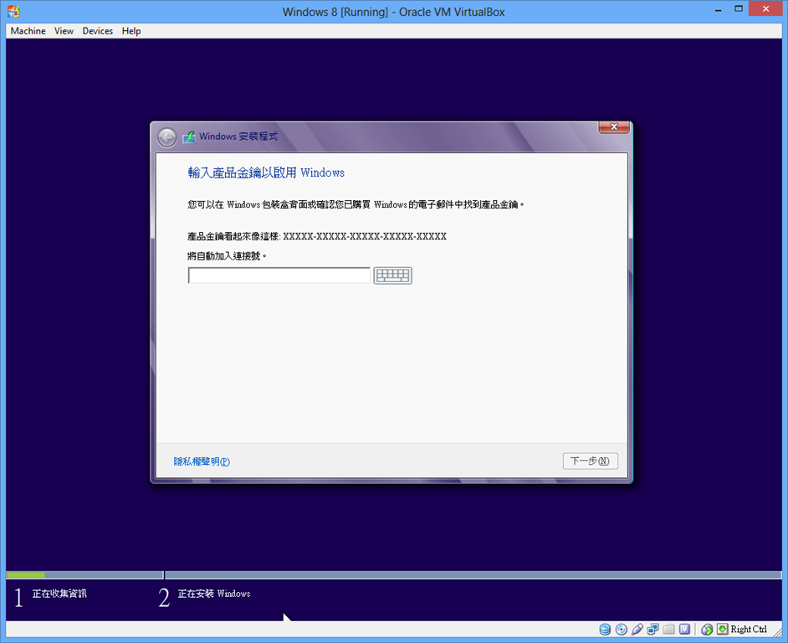Click the VirtualBox window title icon
Viewport: 788px width, 643px height.
(x=14, y=12)
